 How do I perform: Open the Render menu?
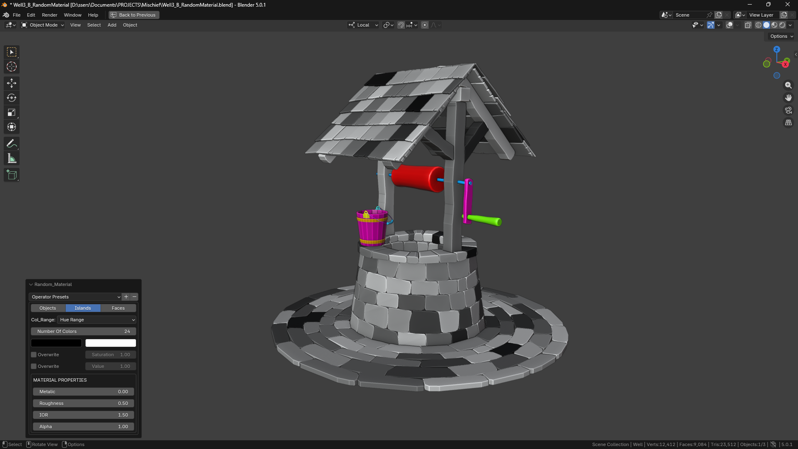[x=49, y=15]
